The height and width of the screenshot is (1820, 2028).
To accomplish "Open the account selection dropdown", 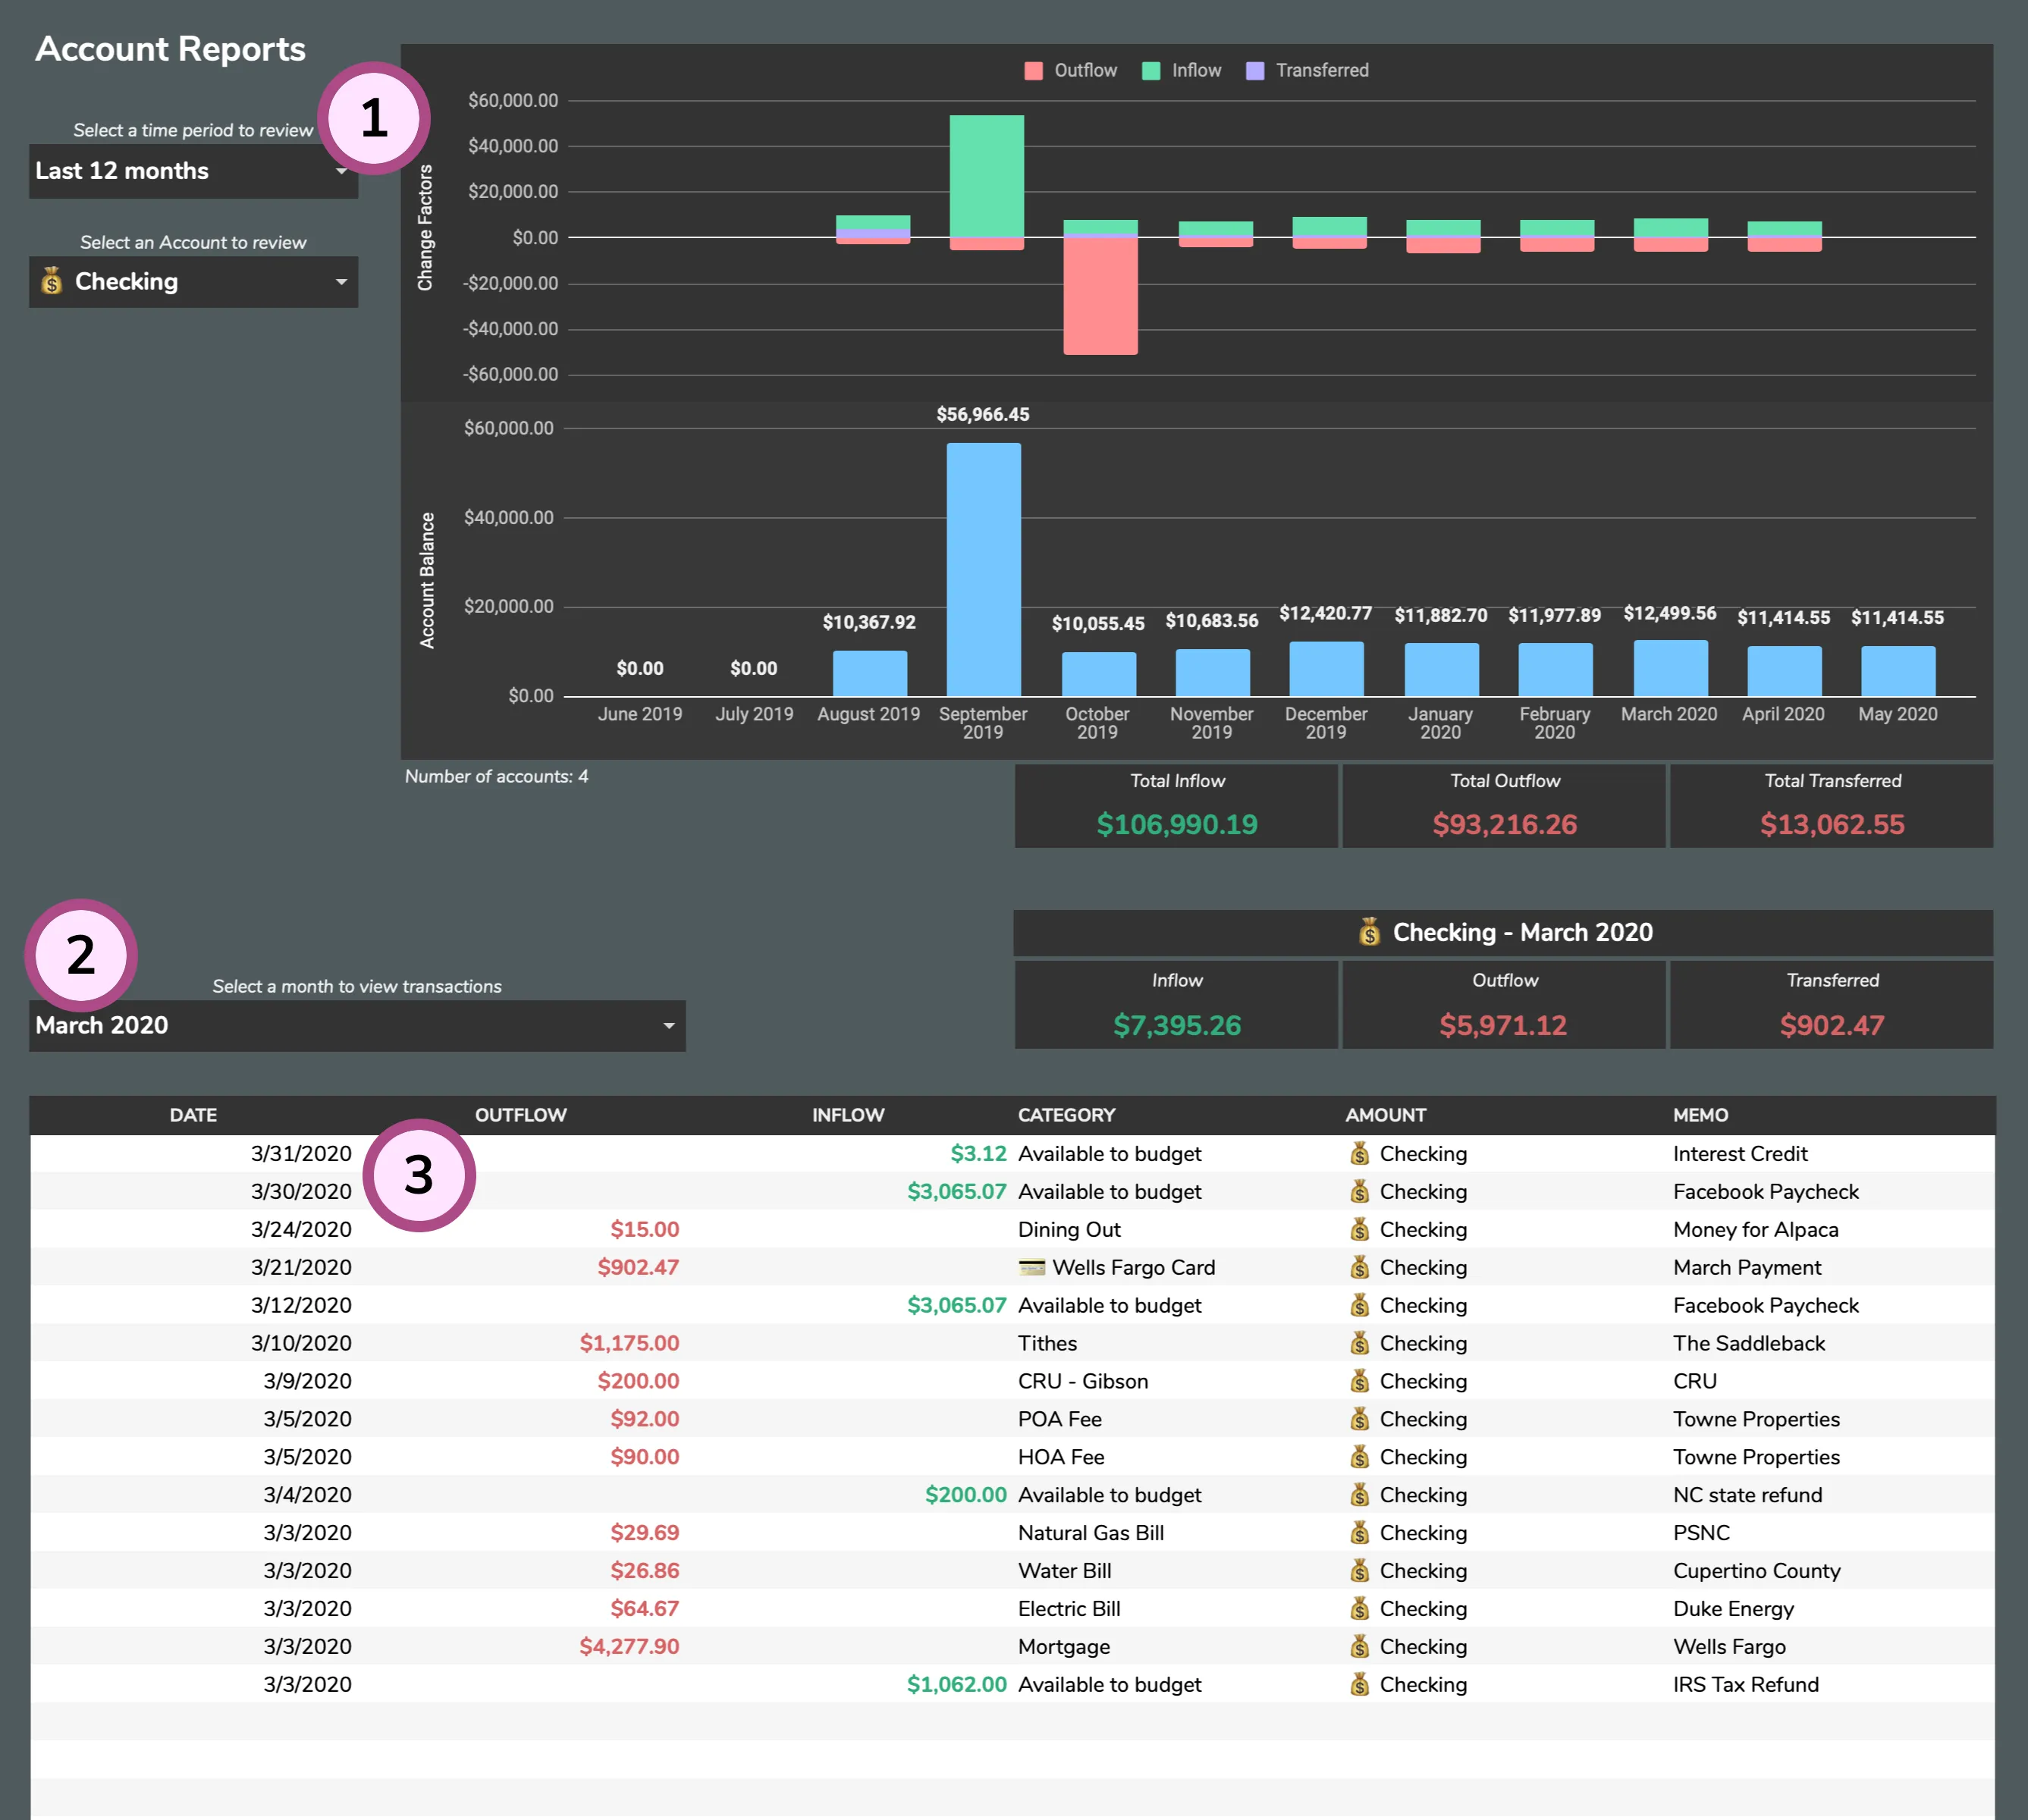I will [x=193, y=281].
